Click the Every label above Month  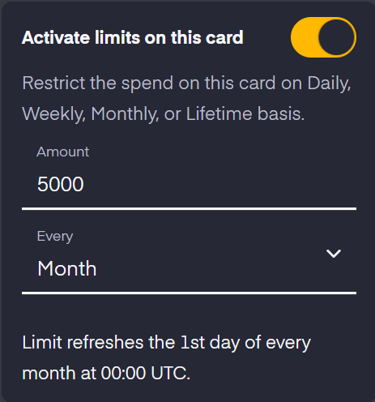[x=55, y=237]
